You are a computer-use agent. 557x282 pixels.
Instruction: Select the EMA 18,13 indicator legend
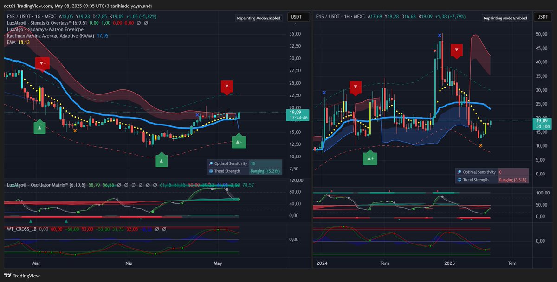[18, 42]
